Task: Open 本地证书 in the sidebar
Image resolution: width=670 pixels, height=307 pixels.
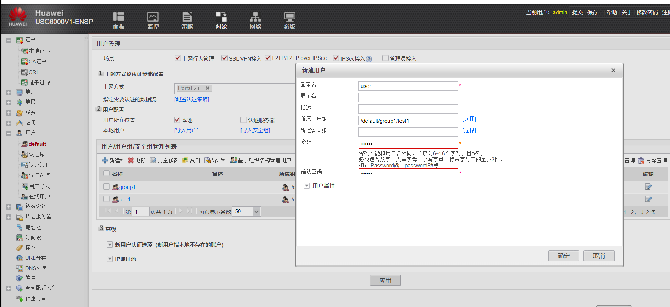Action: (x=39, y=51)
